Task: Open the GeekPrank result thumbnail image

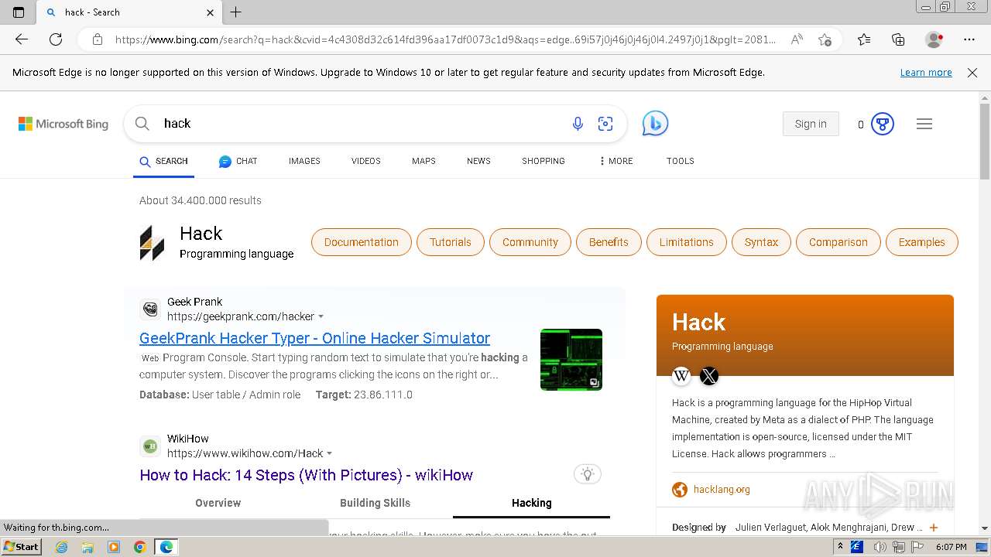Action: 571,360
